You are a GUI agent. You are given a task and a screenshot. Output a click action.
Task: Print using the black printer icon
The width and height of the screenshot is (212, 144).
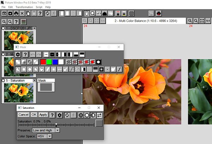coord(16,13)
